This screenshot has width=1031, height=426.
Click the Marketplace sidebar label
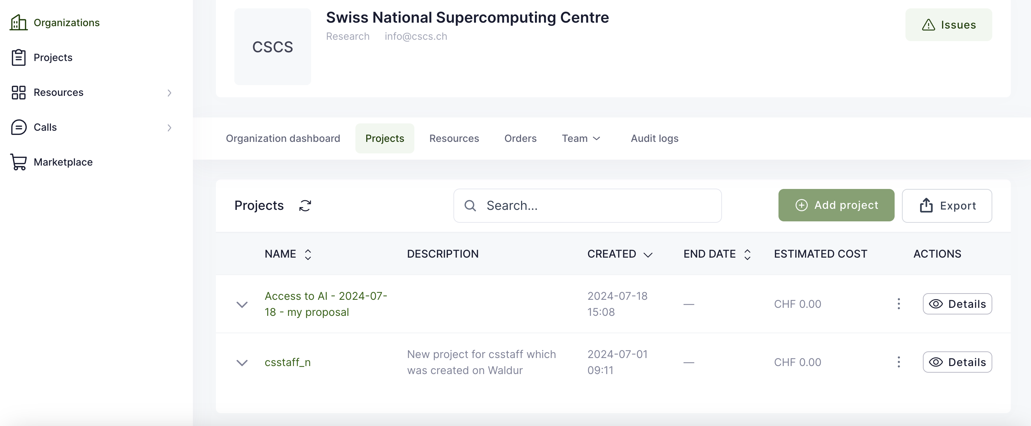tap(63, 162)
